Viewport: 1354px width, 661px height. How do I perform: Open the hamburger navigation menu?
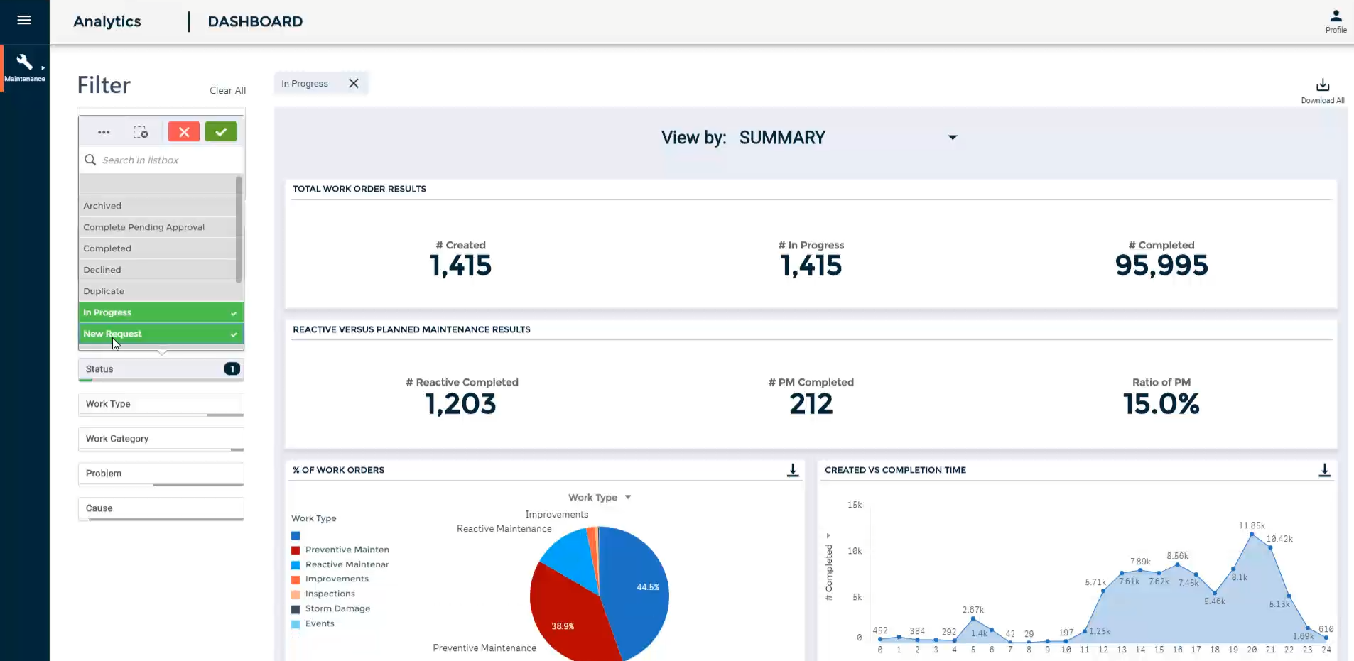click(23, 21)
